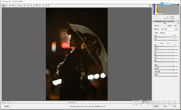Select the Color (颜色) treatment radio button
This screenshot has width=181, height=110.
coord(168,26)
